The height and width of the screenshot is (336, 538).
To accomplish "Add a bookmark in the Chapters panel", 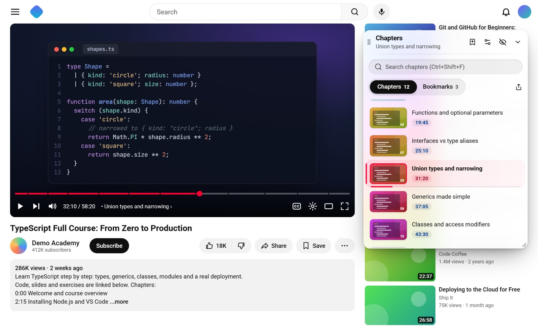I will pos(472,42).
